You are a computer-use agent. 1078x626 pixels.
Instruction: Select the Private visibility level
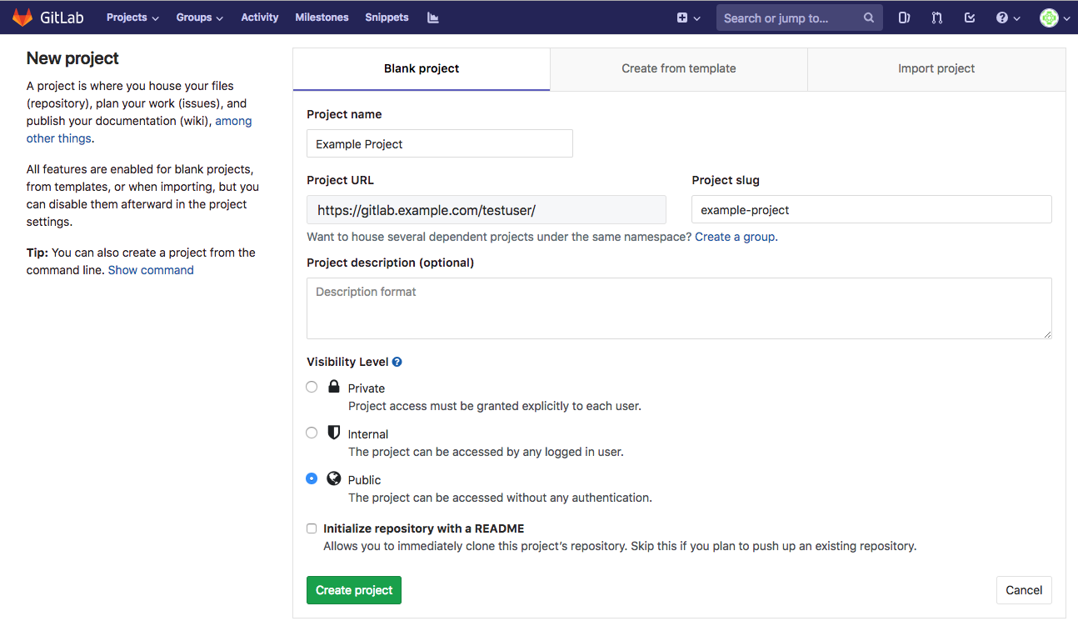pos(311,387)
